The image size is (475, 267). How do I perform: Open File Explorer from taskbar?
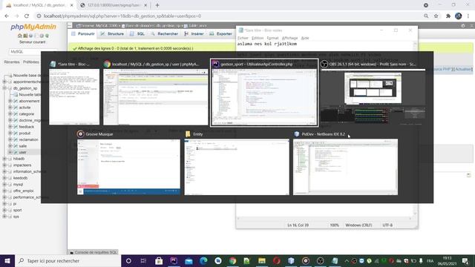262,260
